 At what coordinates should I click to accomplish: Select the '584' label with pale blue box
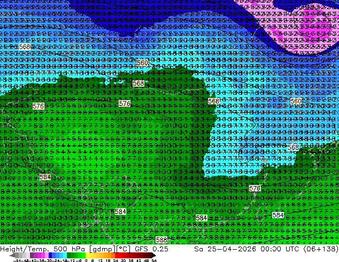tap(278, 215)
